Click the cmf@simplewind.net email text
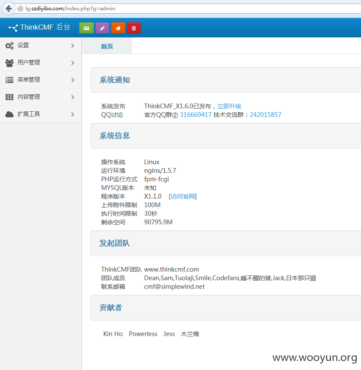This screenshot has height=370, width=361. click(x=174, y=287)
